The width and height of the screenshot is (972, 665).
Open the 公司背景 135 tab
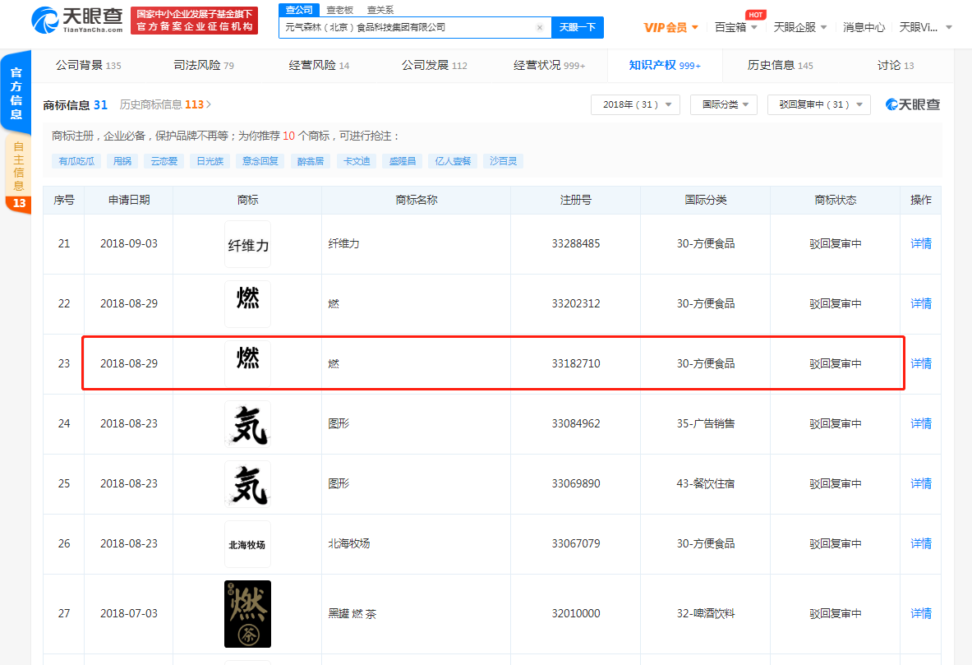89,65
